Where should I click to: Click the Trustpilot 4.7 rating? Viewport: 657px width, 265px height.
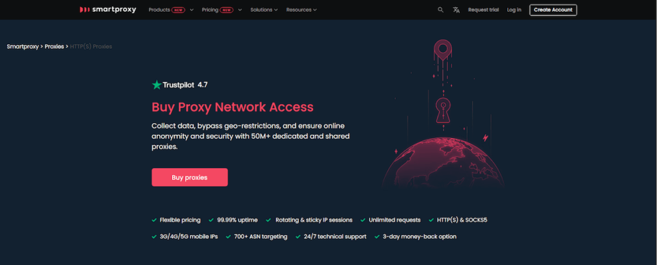point(180,85)
